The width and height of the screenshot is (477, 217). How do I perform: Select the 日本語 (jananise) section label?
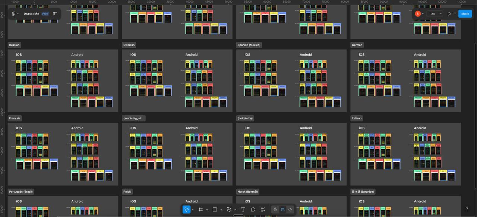tap(363, 192)
